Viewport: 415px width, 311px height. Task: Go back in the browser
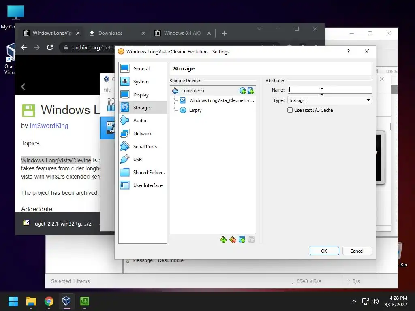24,48
